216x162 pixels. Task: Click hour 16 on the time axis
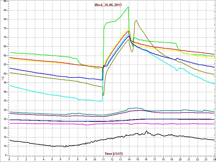click(146, 160)
